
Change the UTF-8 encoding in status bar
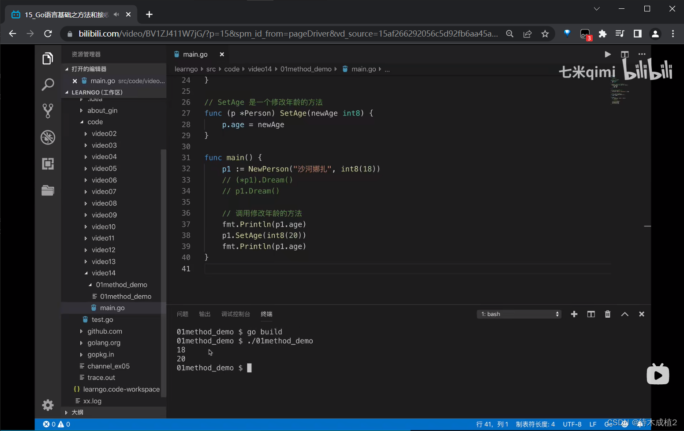point(572,424)
